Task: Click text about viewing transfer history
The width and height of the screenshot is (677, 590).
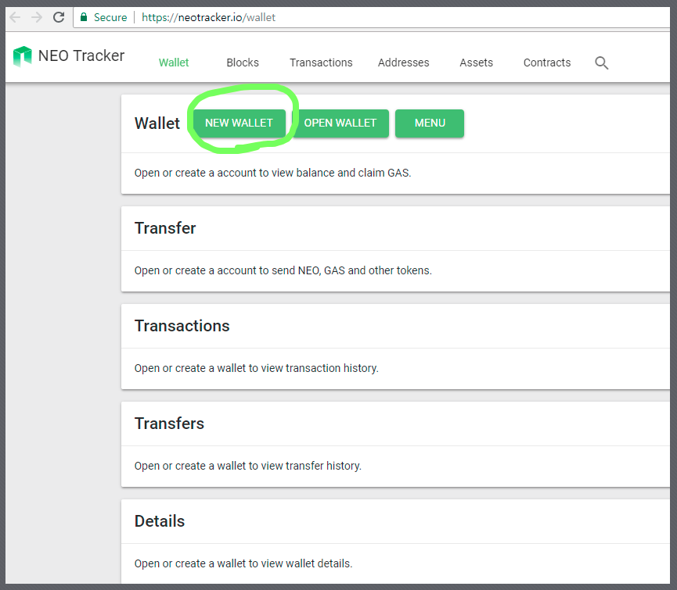Action: click(x=248, y=466)
